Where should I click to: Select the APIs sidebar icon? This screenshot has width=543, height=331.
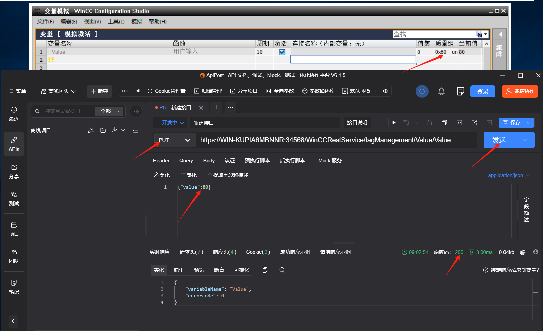pyautogui.click(x=14, y=144)
